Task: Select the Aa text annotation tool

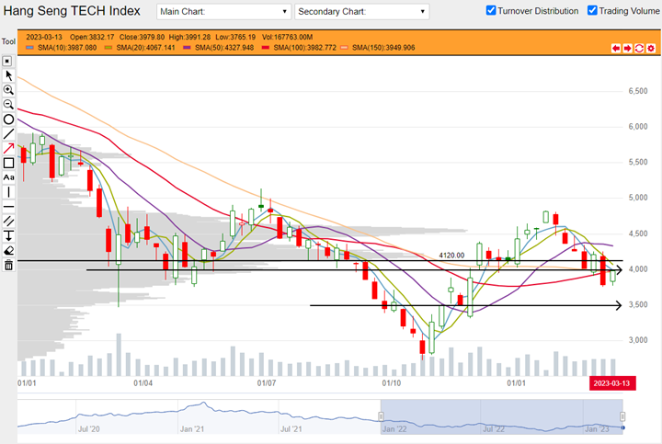Action: (x=8, y=177)
